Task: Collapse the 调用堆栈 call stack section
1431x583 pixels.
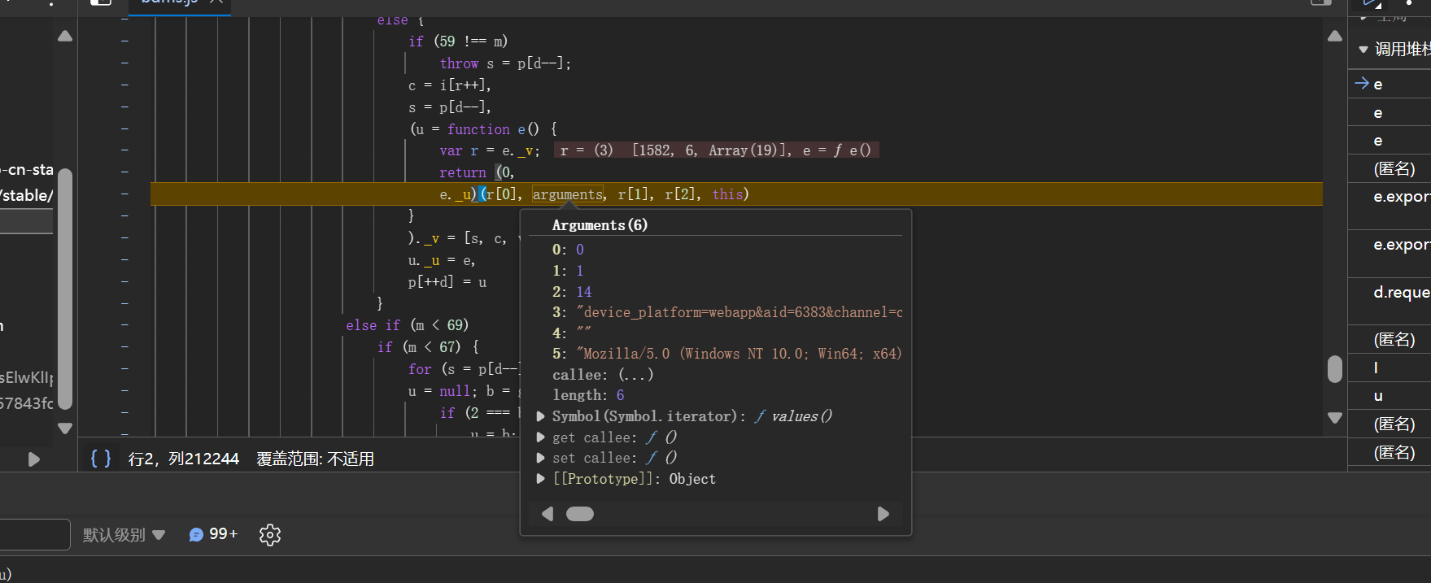Action: coord(1364,50)
